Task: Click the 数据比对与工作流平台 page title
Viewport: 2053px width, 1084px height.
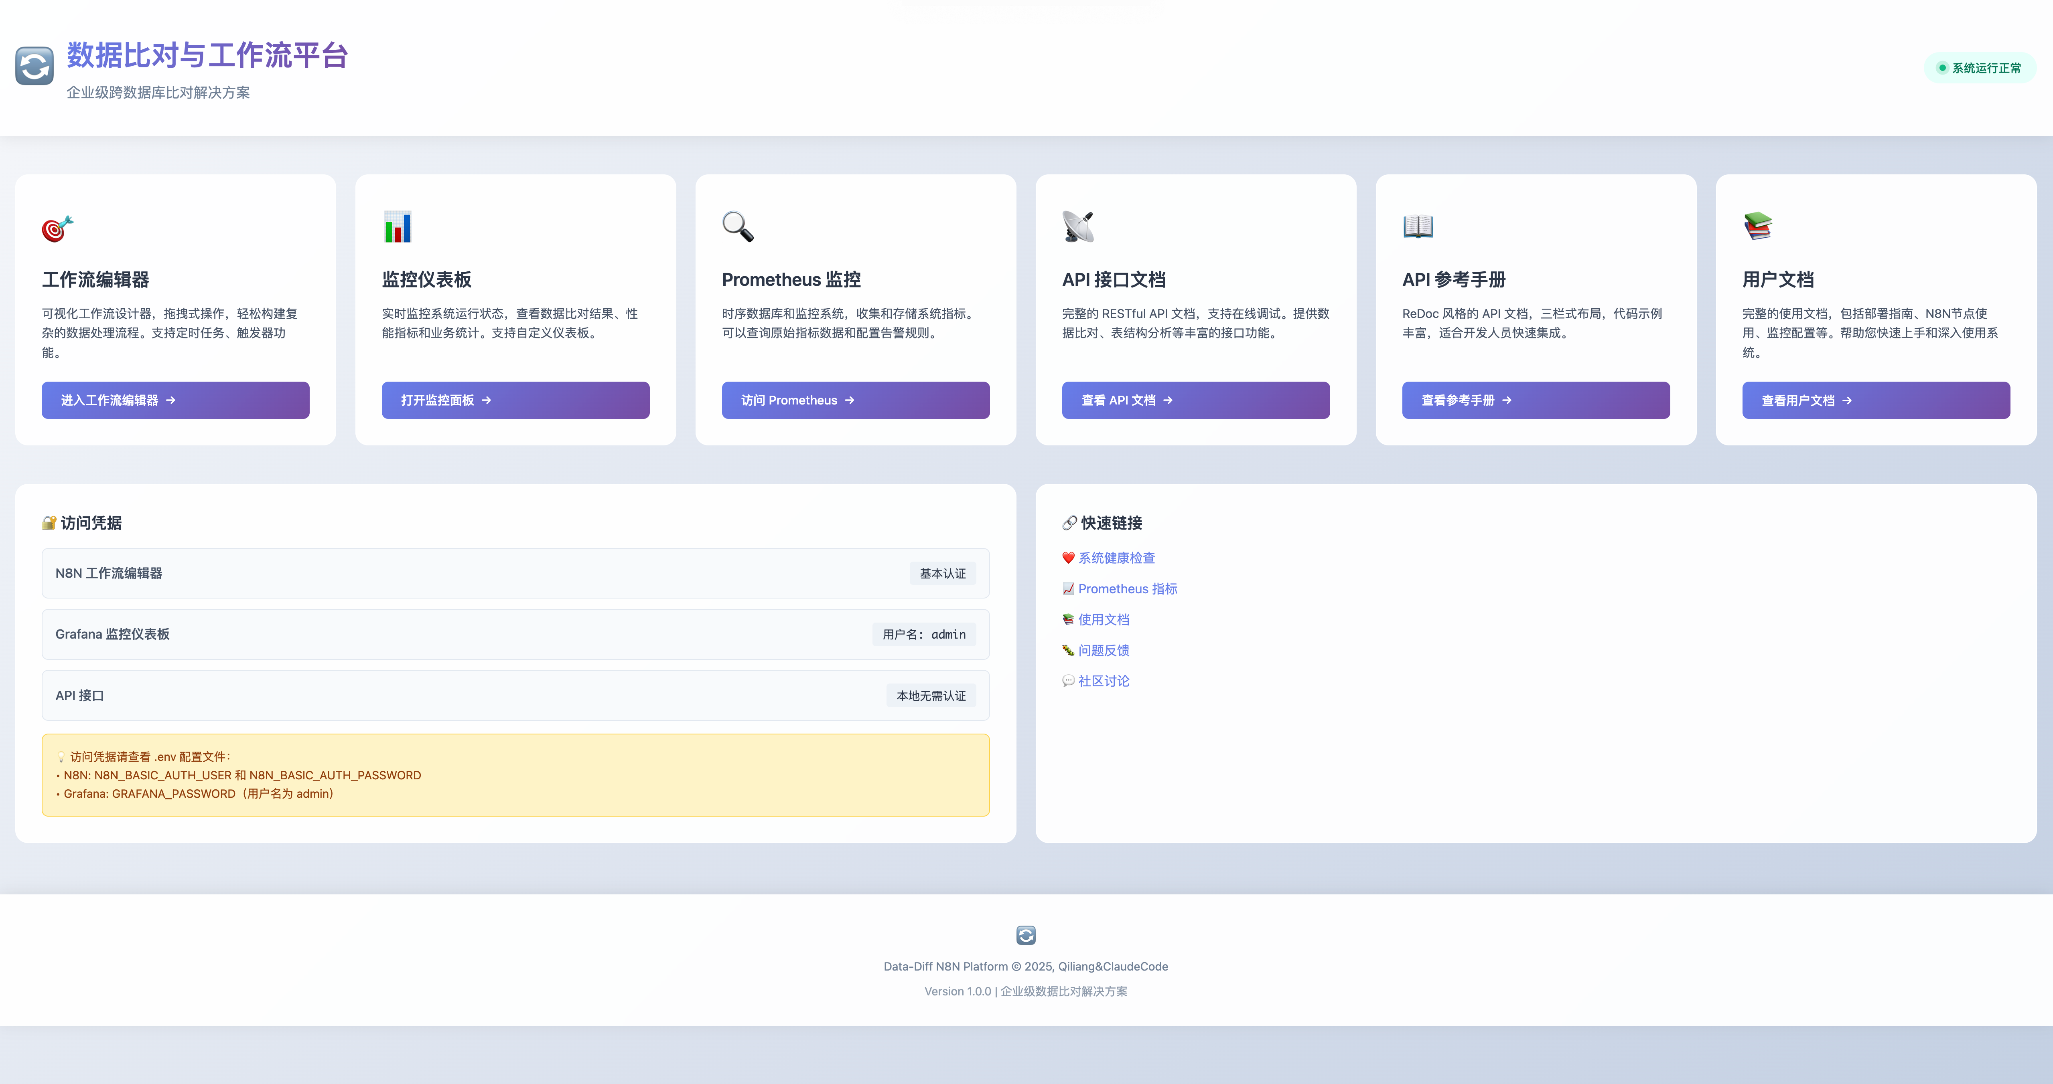Action: (x=207, y=55)
